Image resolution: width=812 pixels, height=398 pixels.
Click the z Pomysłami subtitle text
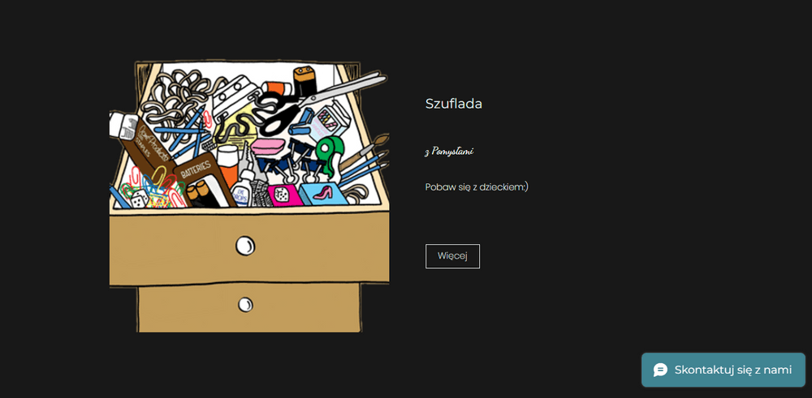click(x=448, y=152)
